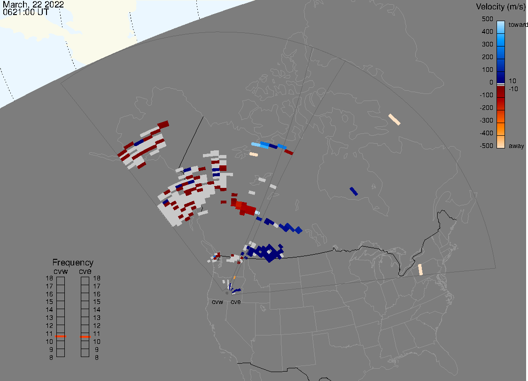Click the cve station label on the map
This screenshot has height=381, width=528.
click(x=235, y=302)
